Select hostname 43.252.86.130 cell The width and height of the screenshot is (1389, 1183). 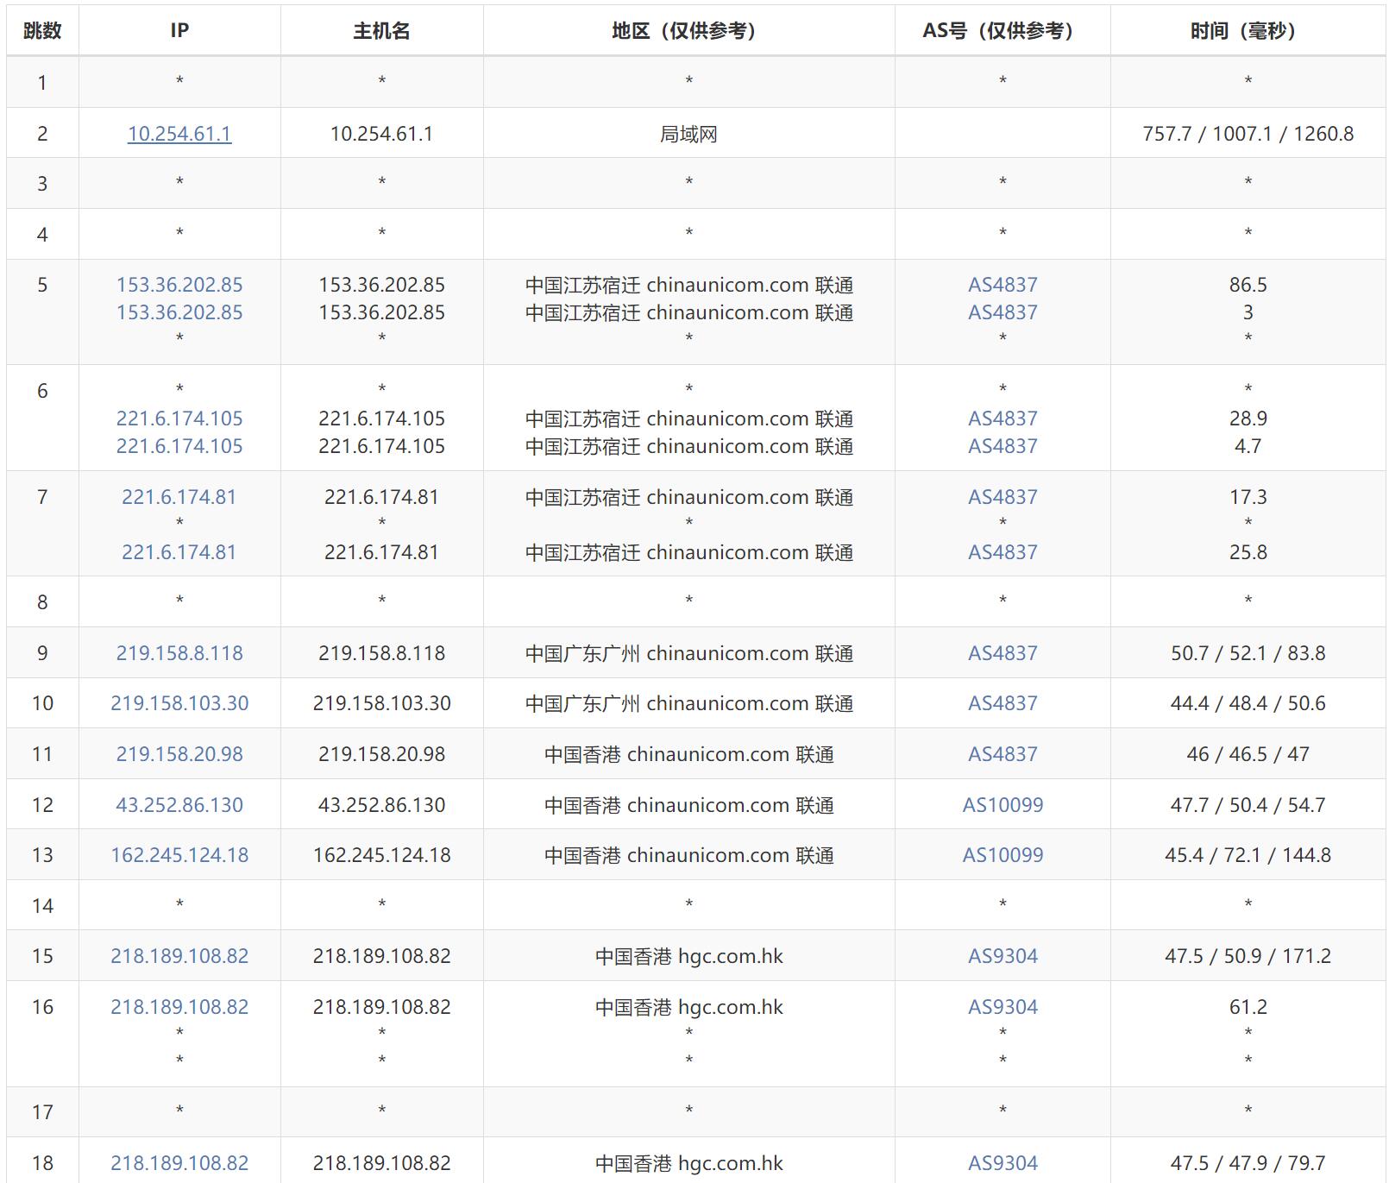(x=382, y=805)
